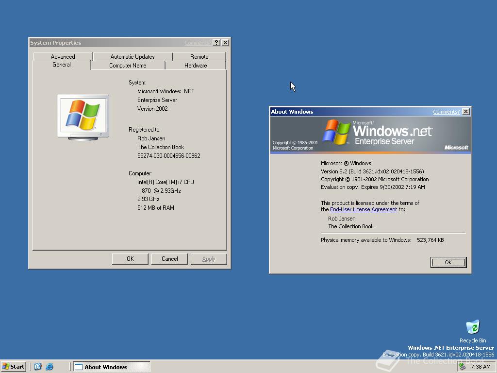The image size is (497, 373).
Task: Click 'Microsoft Windows .NET' system text
Action: (x=166, y=91)
